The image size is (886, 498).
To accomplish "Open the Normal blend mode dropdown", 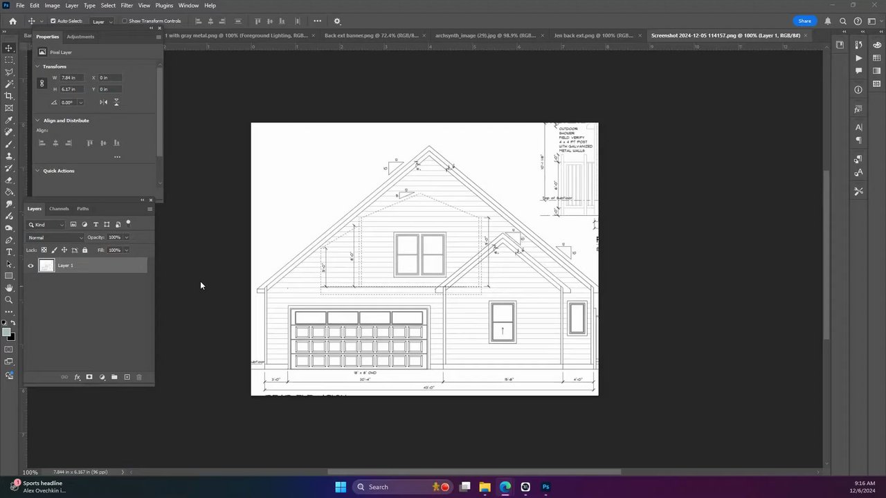I will (55, 237).
